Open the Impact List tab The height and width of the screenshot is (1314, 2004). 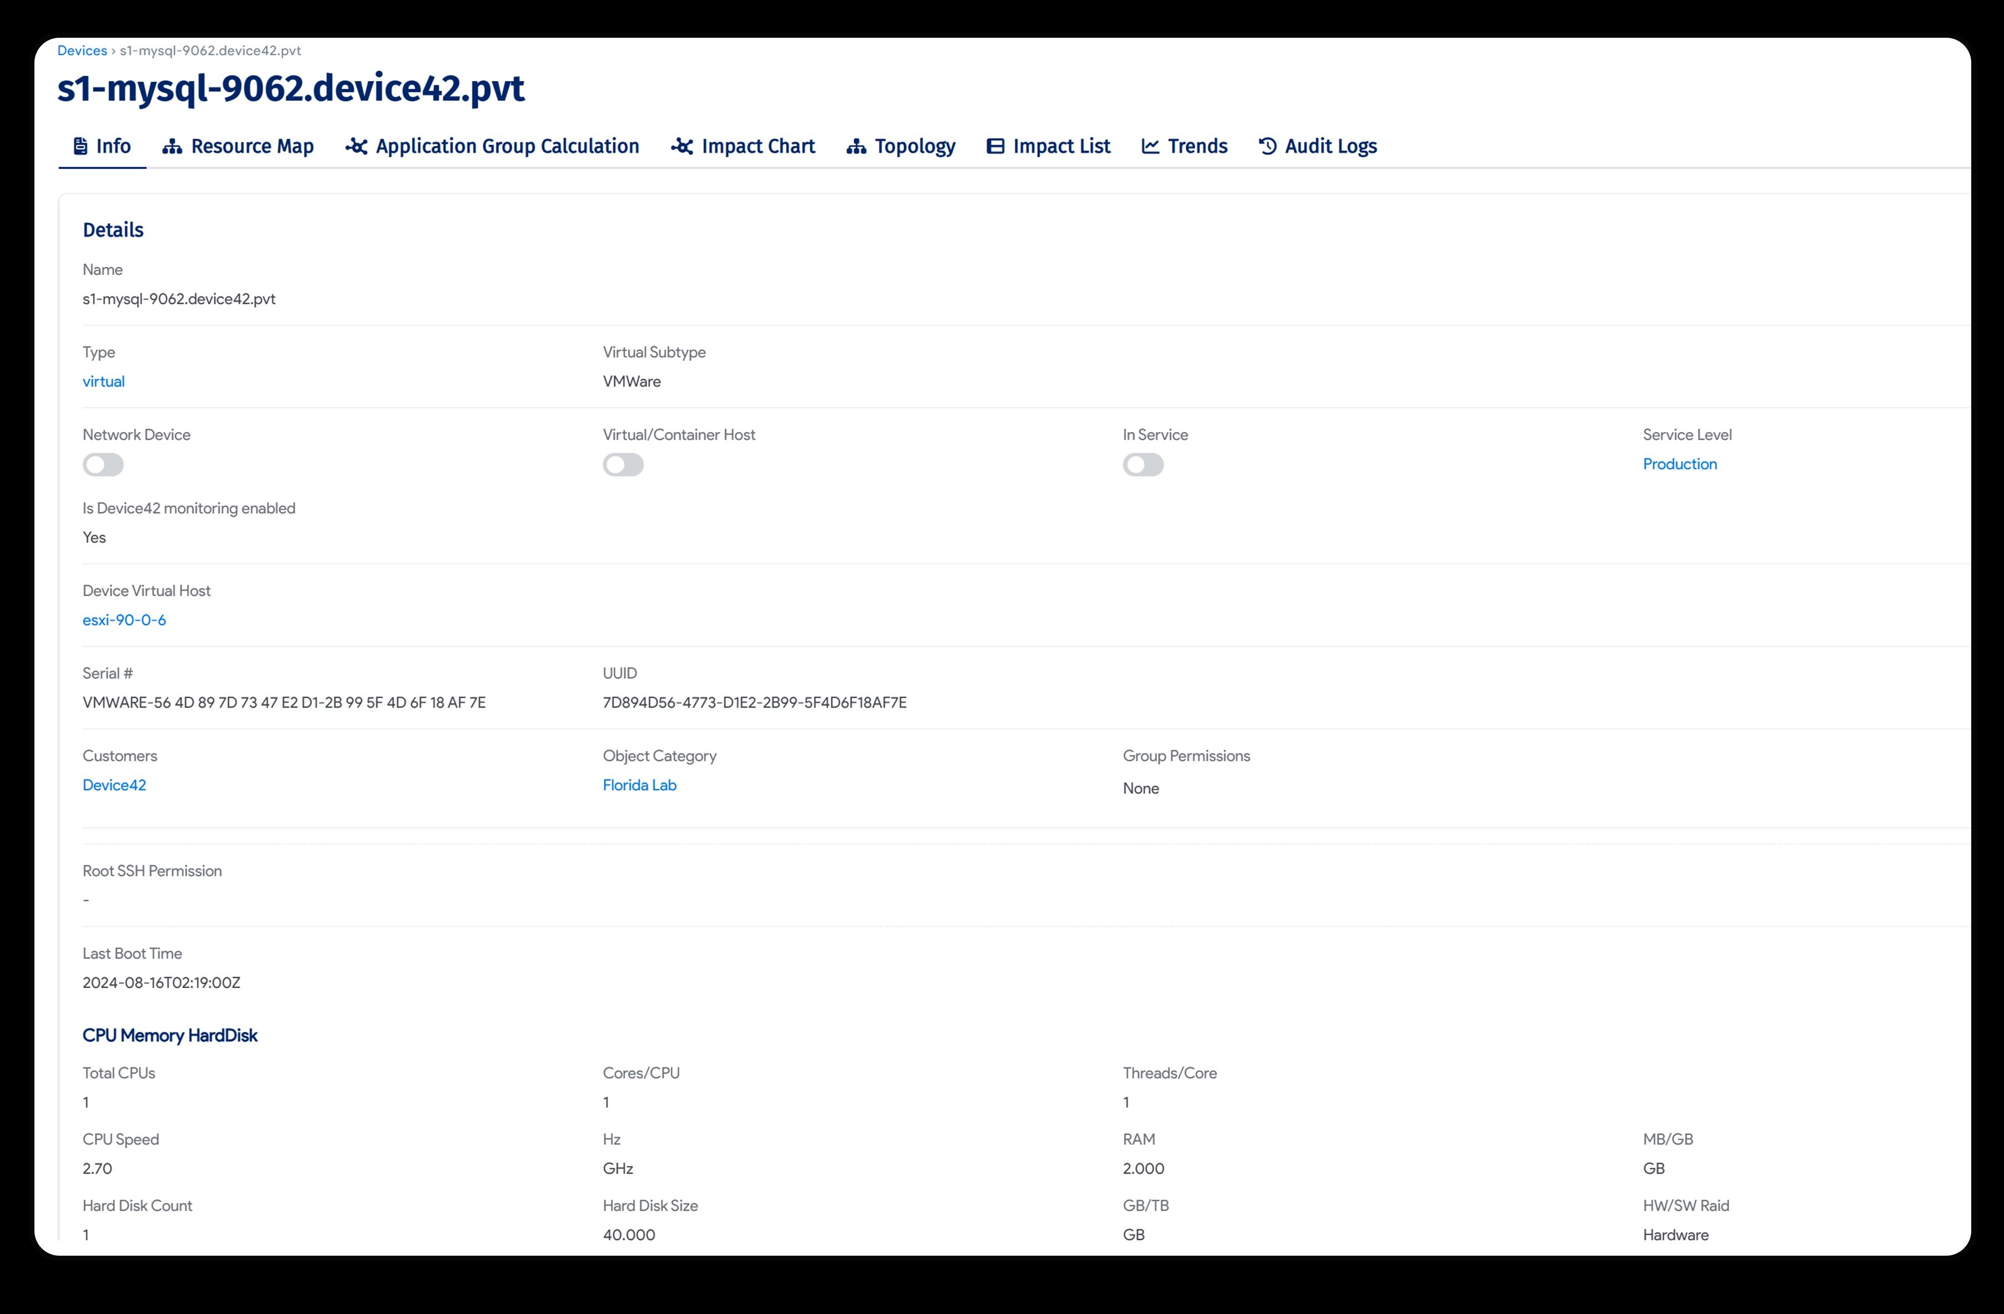click(1048, 147)
